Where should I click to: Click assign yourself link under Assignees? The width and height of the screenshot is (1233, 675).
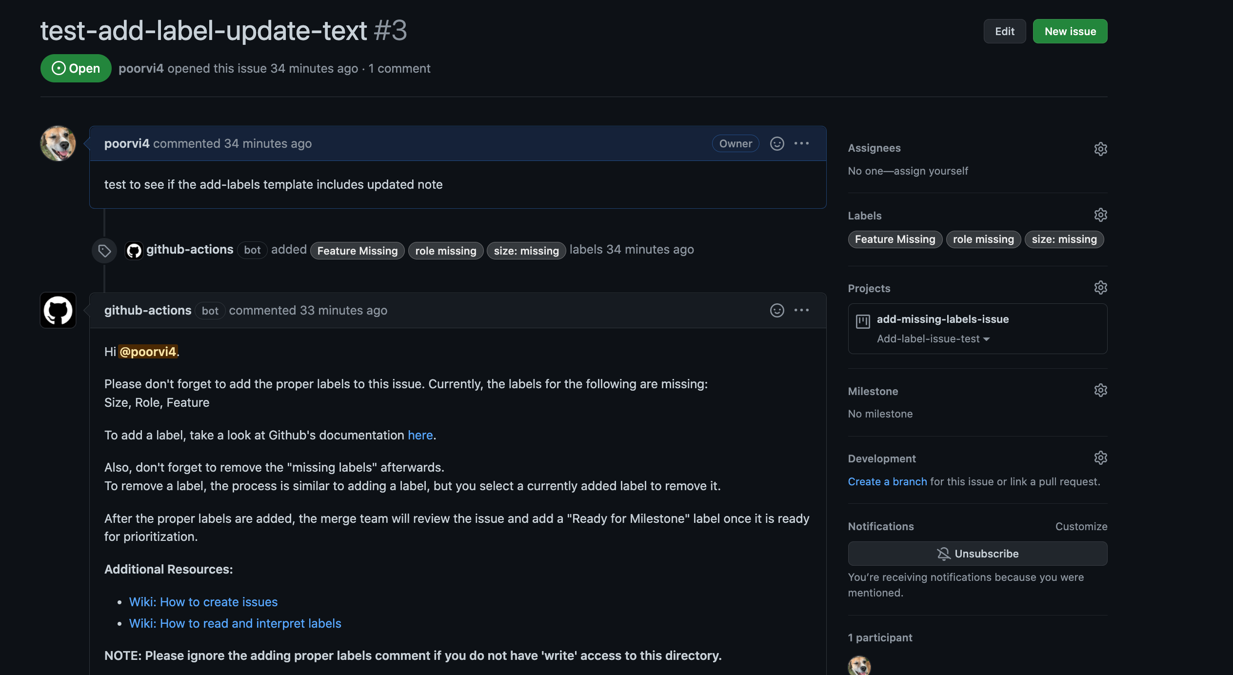931,171
